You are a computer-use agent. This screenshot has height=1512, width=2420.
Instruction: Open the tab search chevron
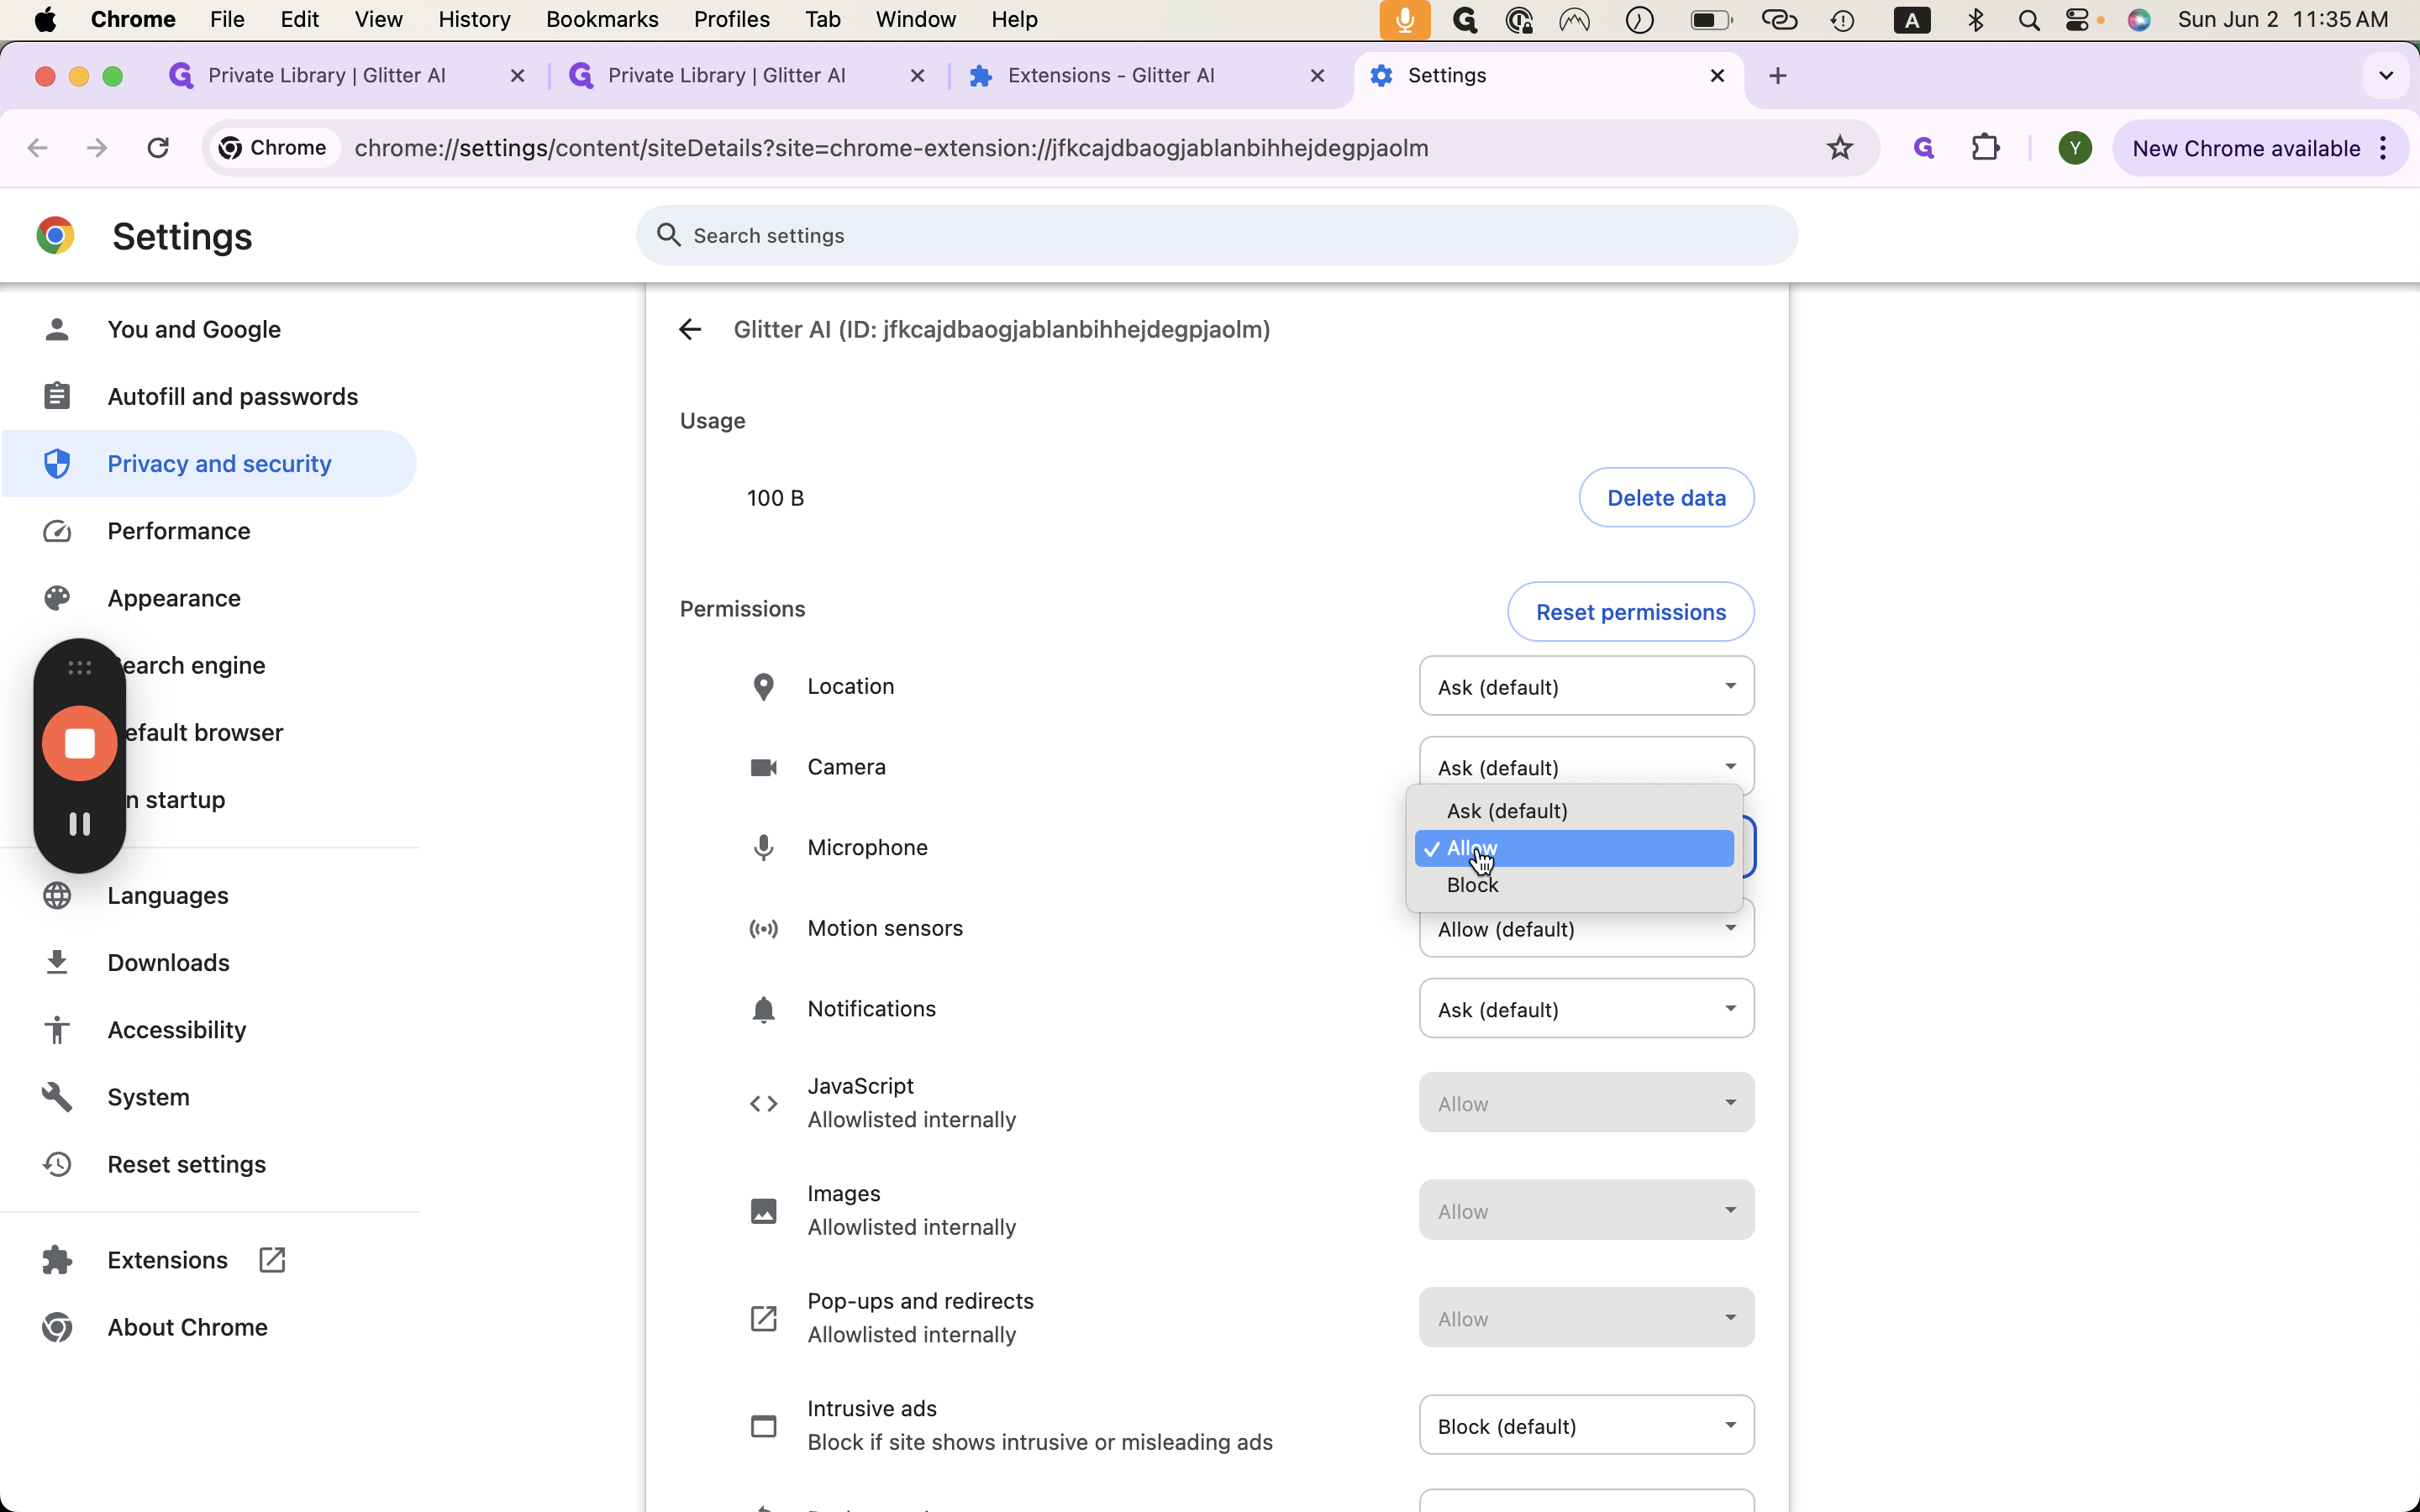point(2386,76)
